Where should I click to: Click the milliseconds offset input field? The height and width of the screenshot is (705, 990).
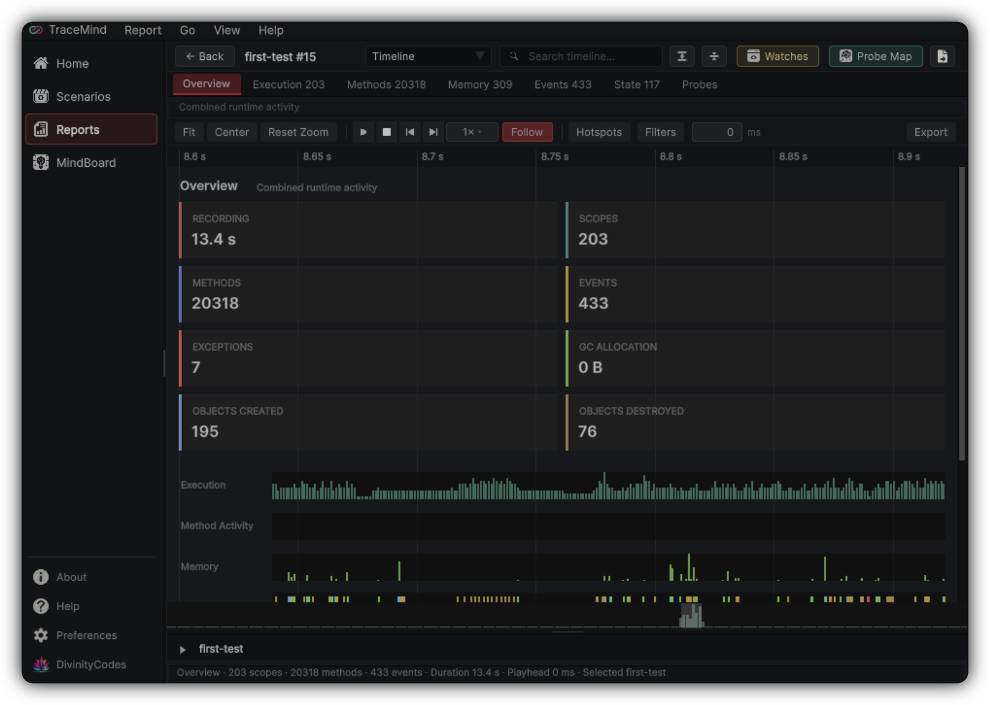717,132
